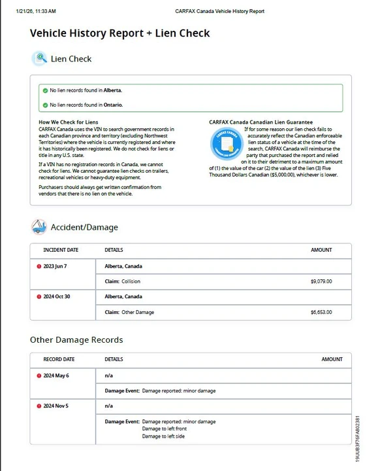The image size is (380, 471).
Task: Click the $6,653.00 claim amount
Action: tap(321, 312)
